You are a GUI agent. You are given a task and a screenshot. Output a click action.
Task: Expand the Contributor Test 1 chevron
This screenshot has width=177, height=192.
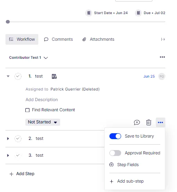46,58
